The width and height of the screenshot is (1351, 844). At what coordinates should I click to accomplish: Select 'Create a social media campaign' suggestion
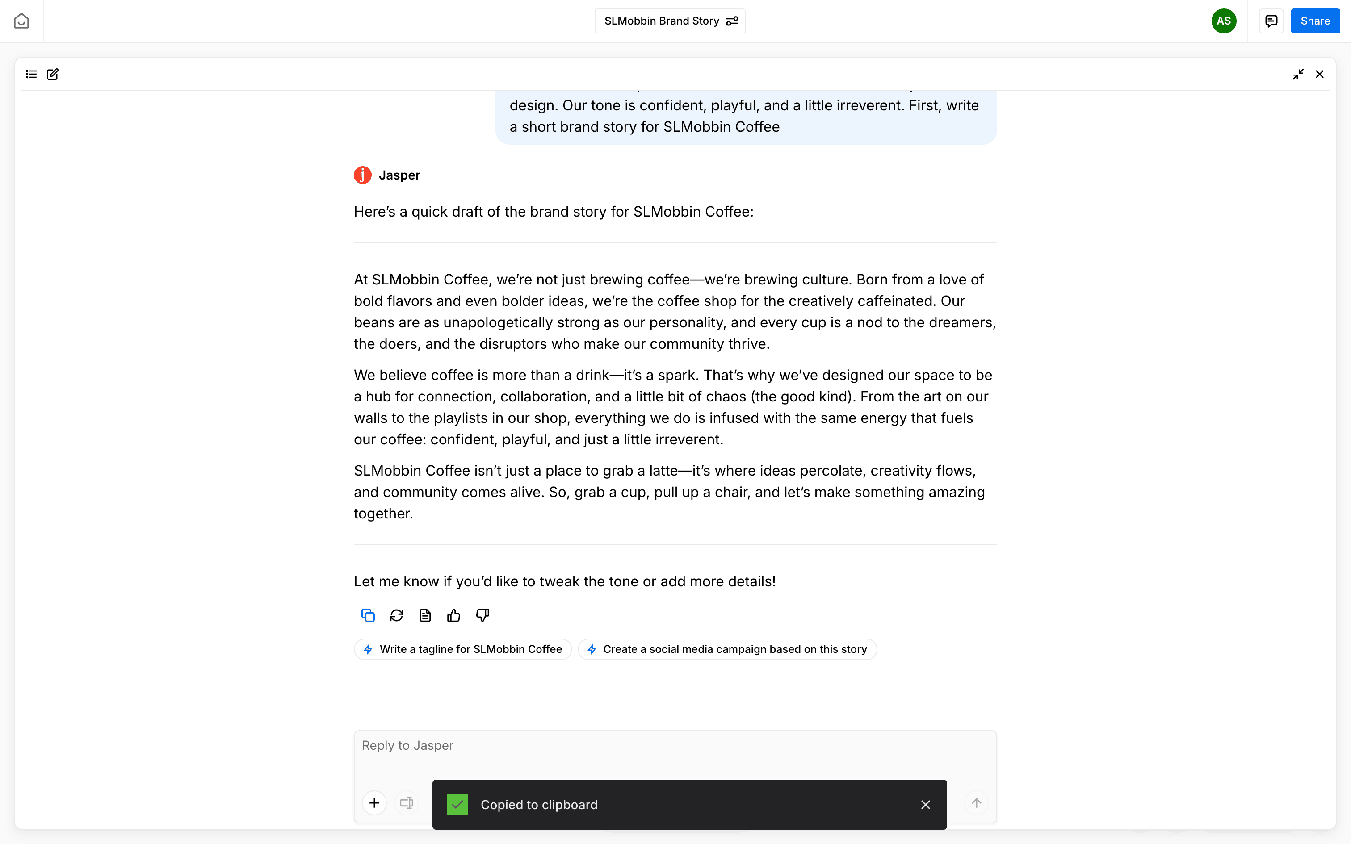pos(727,649)
